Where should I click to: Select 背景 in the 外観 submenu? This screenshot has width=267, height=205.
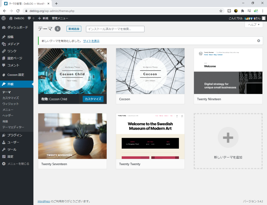(5, 121)
